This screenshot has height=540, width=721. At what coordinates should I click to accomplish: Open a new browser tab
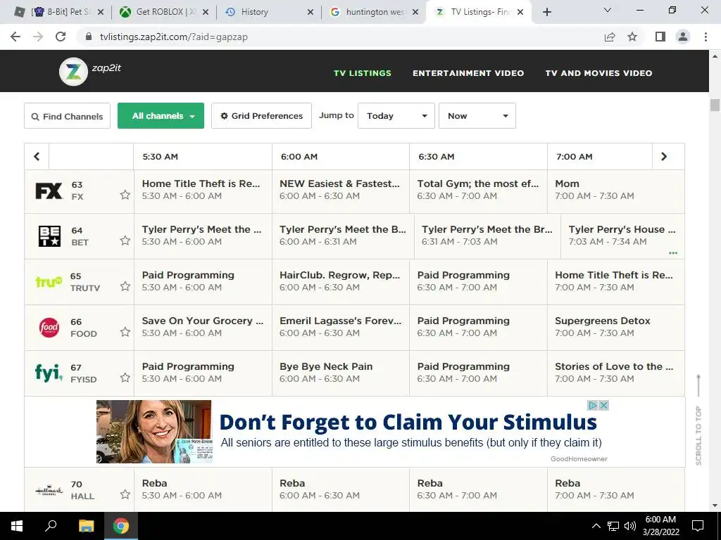click(546, 12)
